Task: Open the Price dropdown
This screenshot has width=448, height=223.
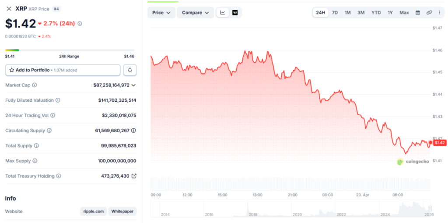Action: (161, 13)
